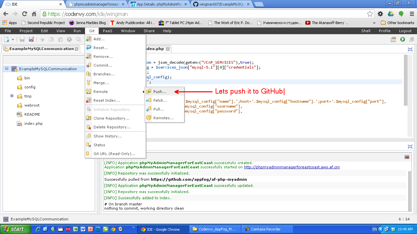The image size is (417, 234).
Task: Click the Shell link in menu bar
Action: [366, 31]
